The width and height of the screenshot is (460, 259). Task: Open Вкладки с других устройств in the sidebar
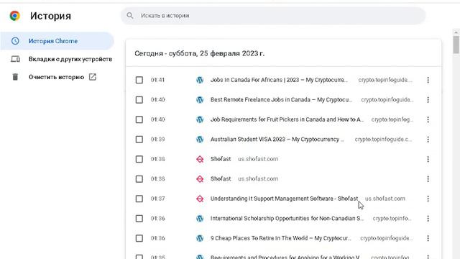[57, 59]
